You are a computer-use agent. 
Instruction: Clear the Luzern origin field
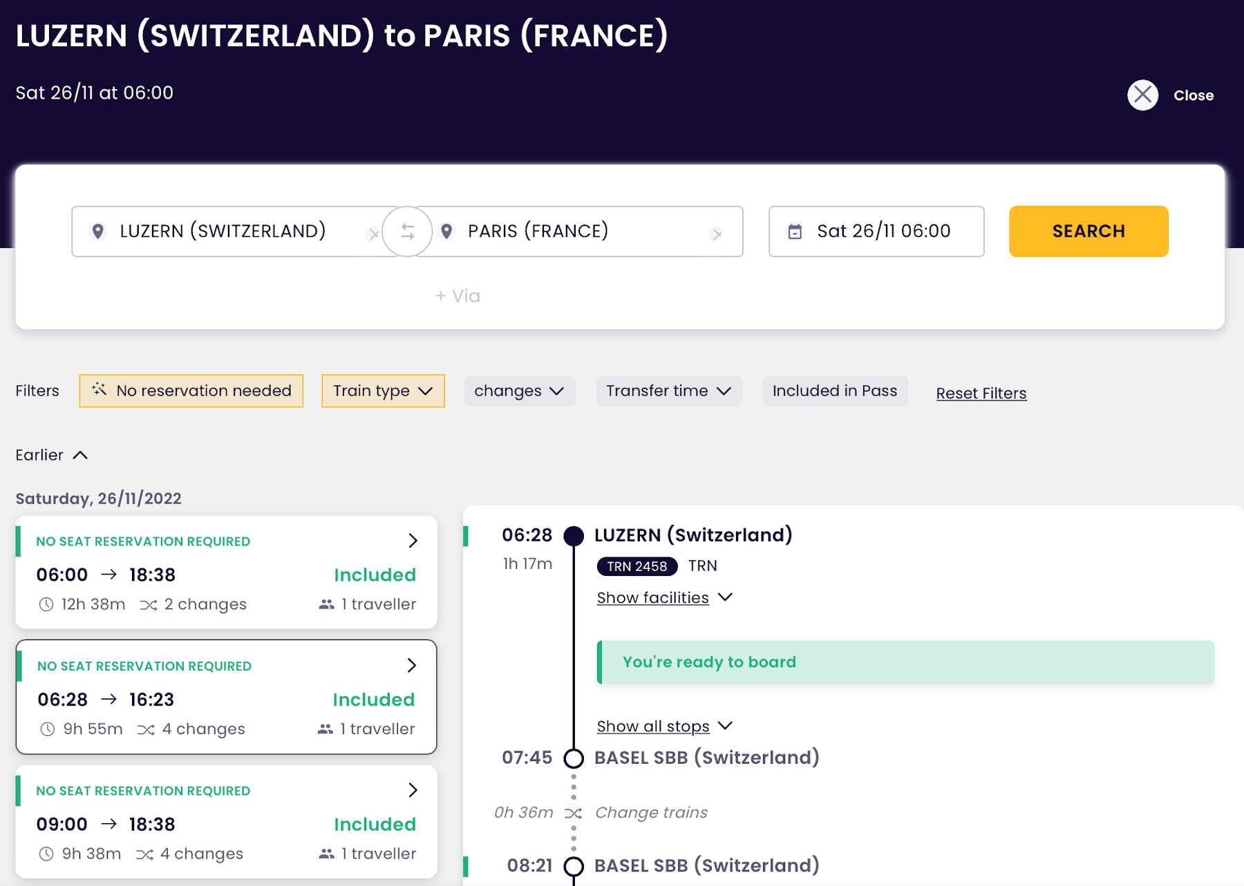[373, 235]
